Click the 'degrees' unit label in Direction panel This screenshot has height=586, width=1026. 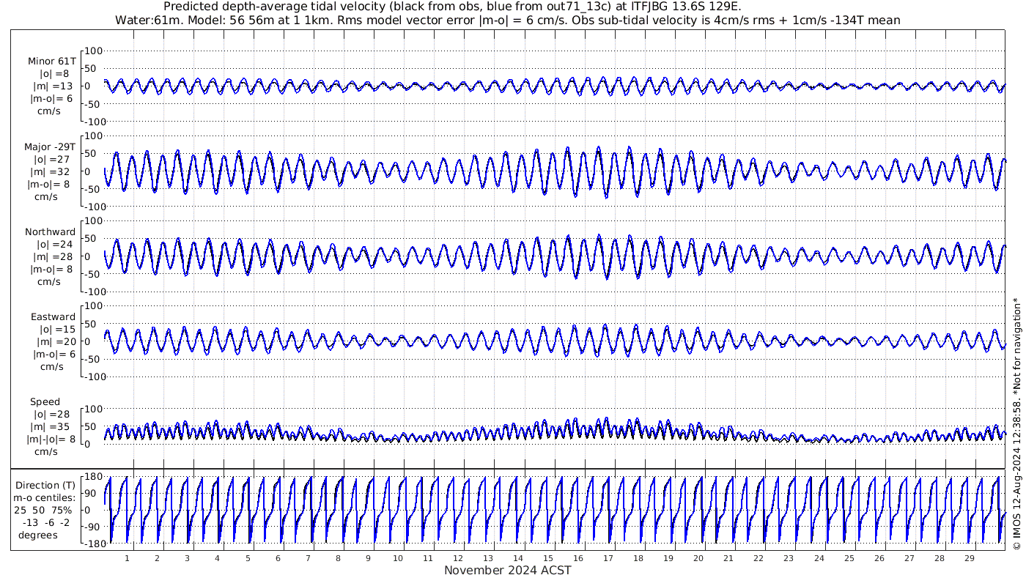pos(38,535)
